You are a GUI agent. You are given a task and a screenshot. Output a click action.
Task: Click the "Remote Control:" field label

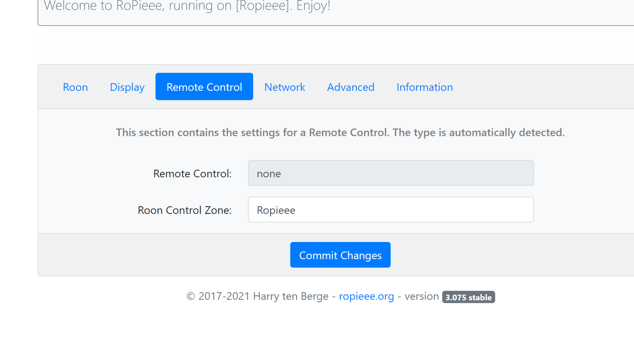(x=192, y=174)
